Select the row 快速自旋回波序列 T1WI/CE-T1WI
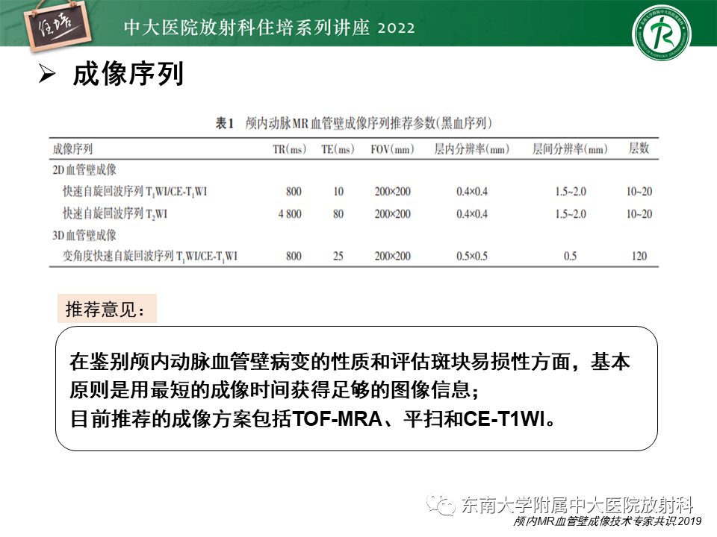The image size is (717, 537). point(354,192)
